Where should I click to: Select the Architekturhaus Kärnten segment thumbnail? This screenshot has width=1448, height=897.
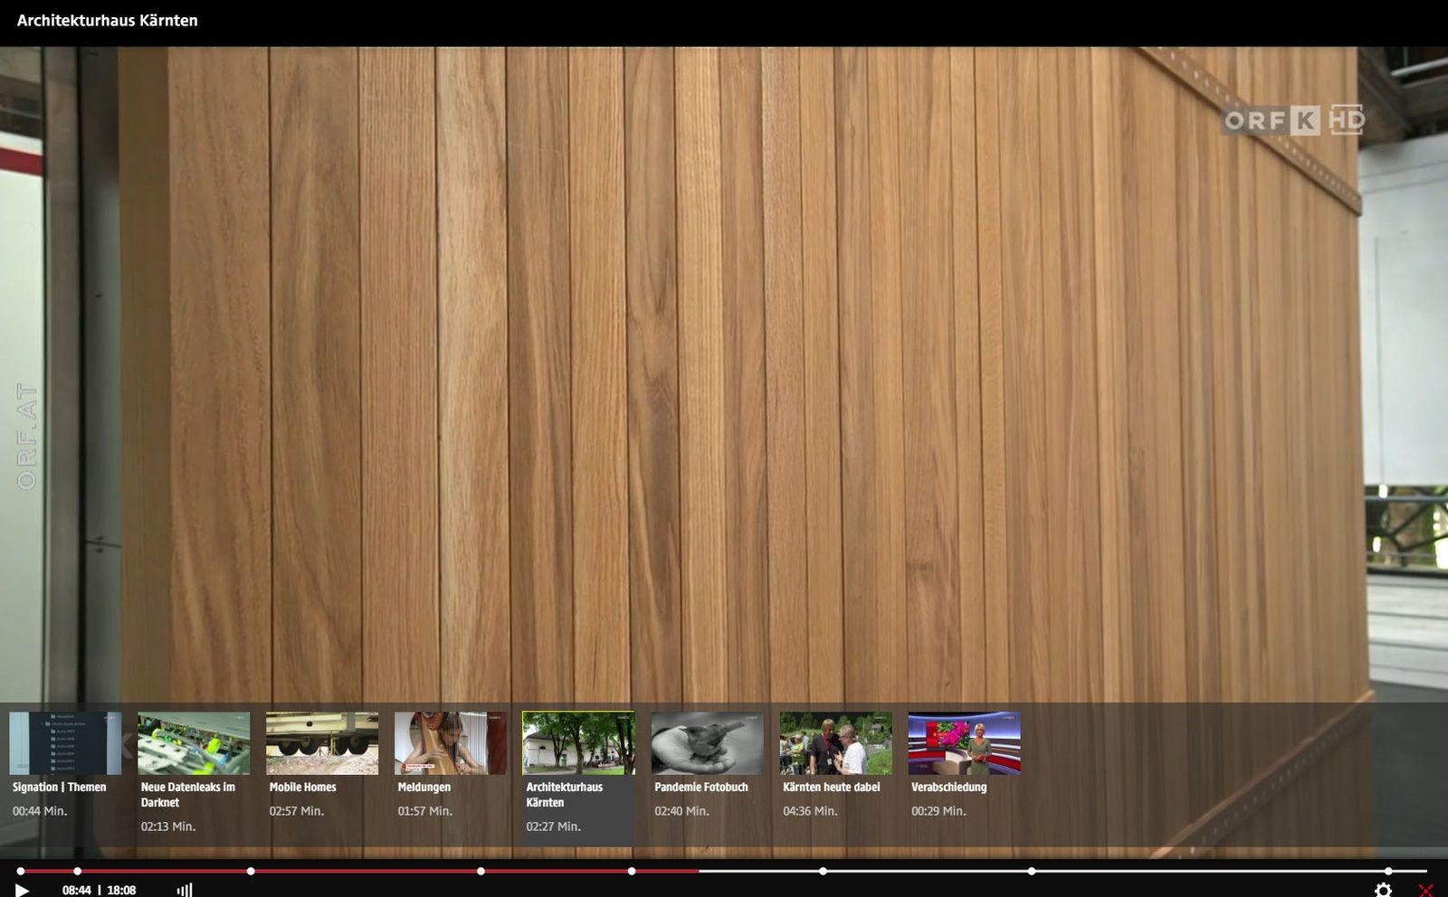[x=579, y=743]
